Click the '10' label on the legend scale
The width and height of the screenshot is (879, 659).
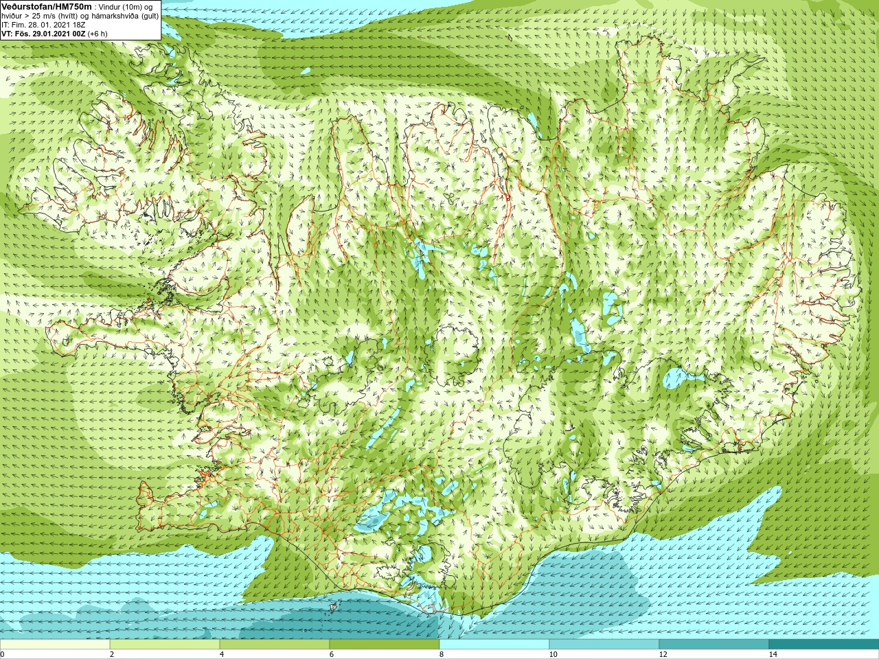click(553, 654)
